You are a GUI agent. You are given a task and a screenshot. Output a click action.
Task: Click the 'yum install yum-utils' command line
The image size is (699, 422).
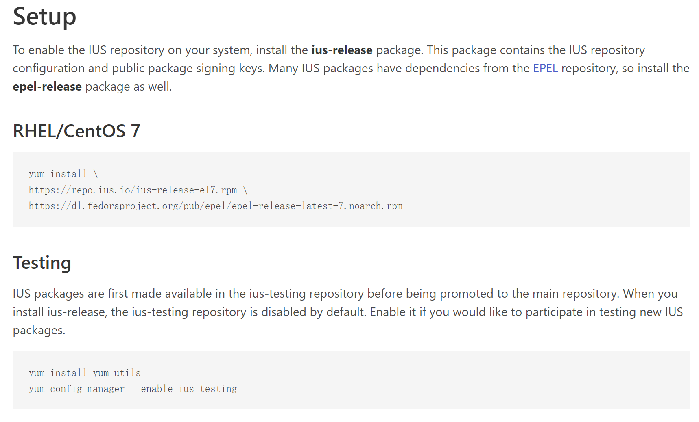point(85,373)
